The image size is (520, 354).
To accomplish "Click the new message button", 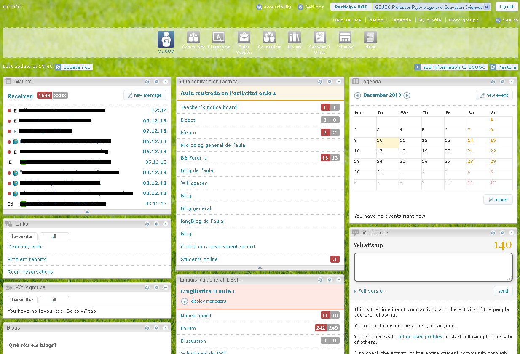I will click(x=145, y=95).
